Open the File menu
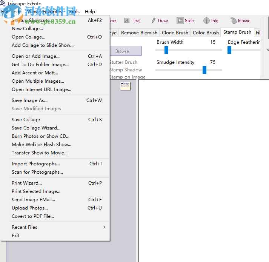 pos(5,11)
